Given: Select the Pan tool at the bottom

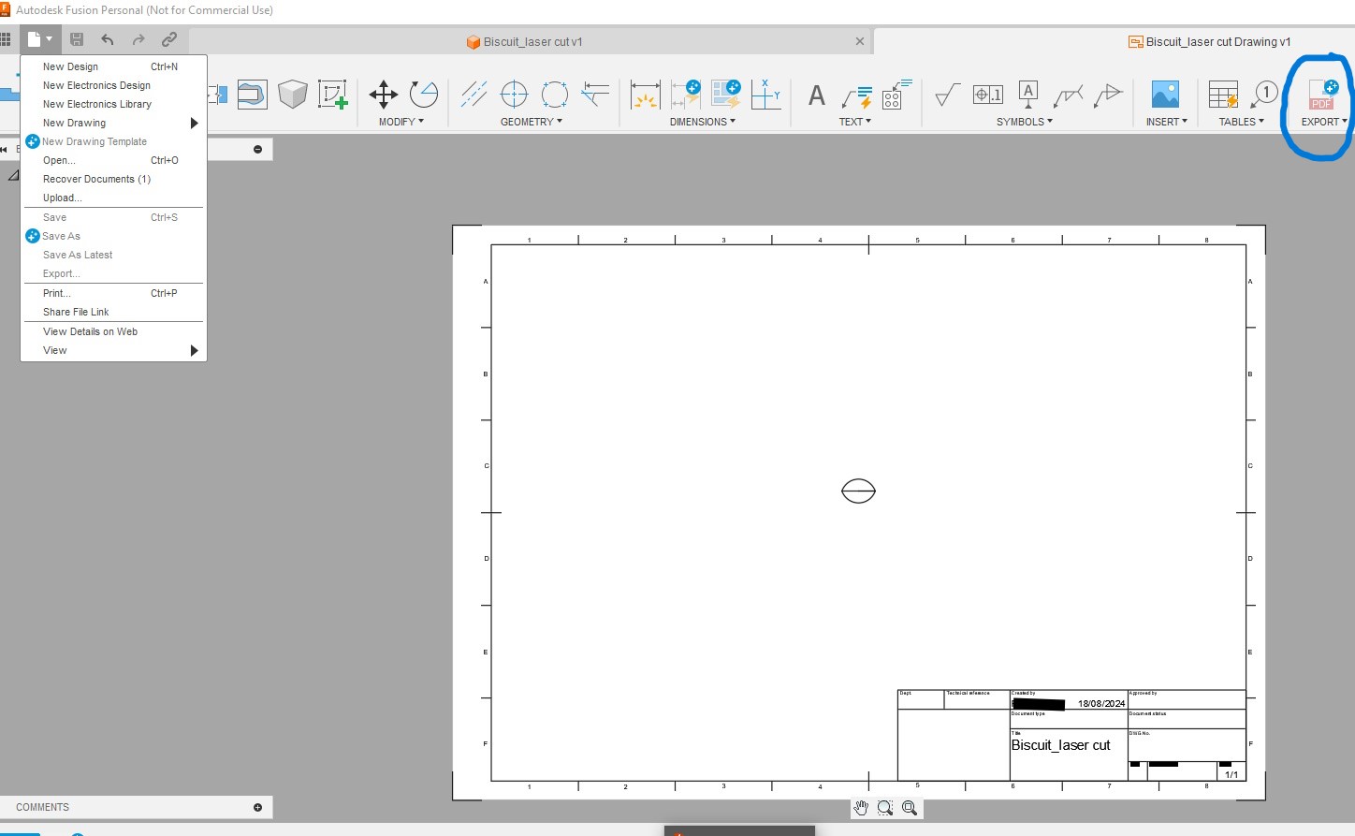Looking at the screenshot, I should (861, 807).
